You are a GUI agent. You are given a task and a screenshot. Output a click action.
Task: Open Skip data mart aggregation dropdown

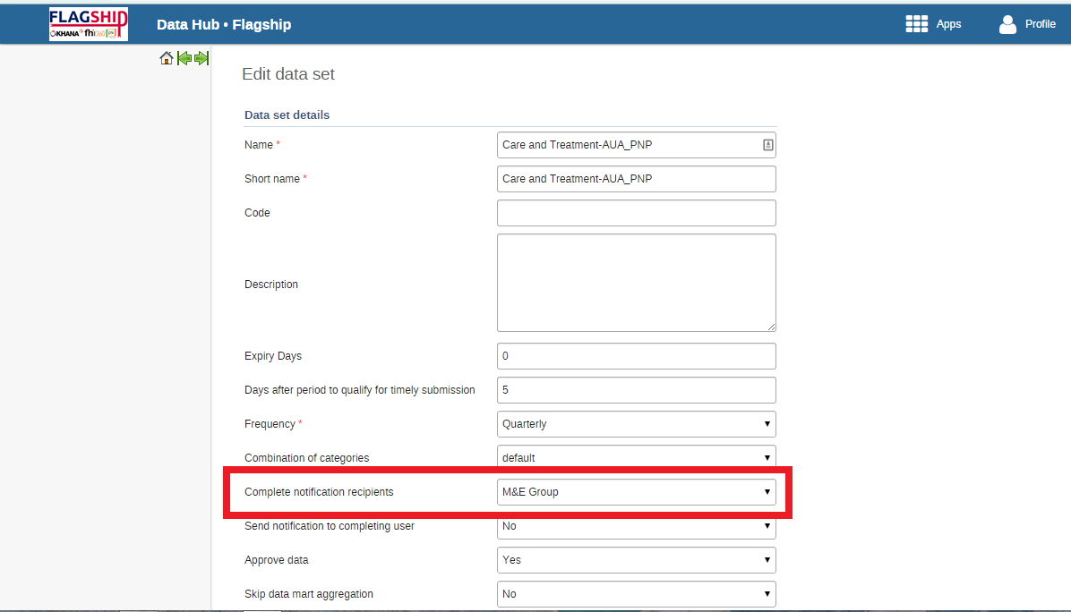tap(637, 594)
